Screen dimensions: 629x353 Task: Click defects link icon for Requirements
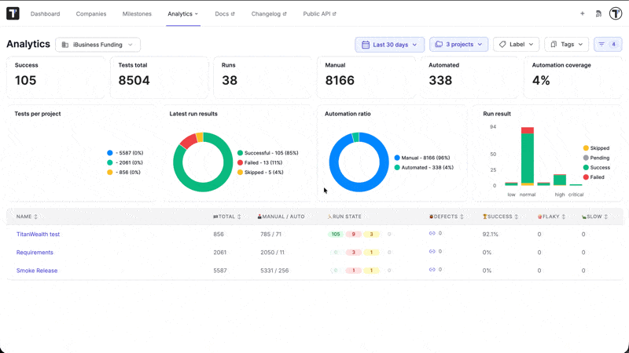[432, 251]
